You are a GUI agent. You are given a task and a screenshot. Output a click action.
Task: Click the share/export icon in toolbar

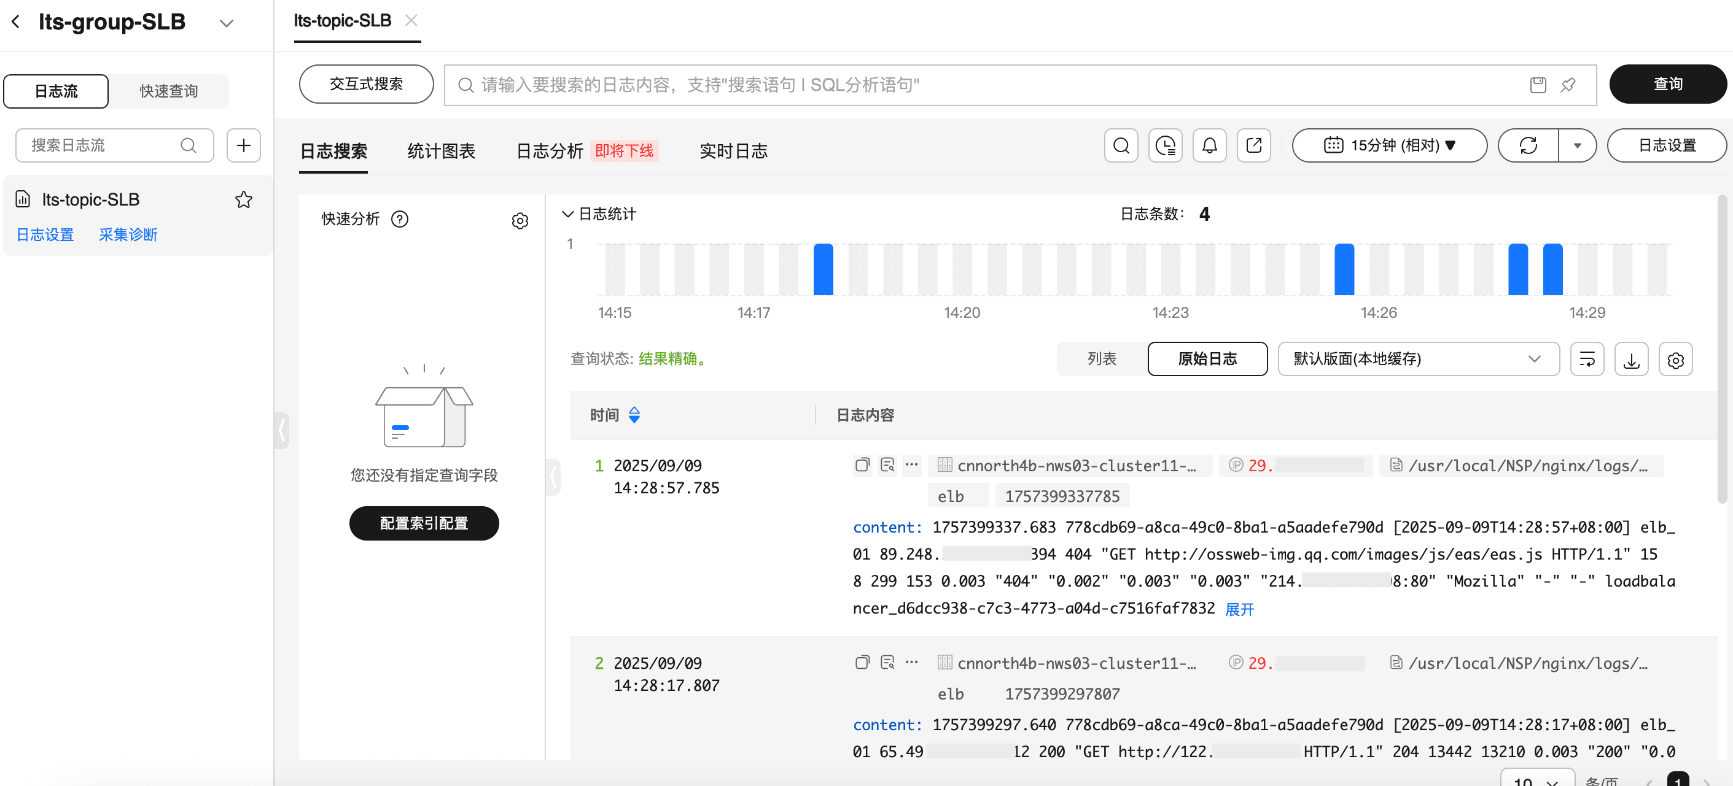click(1253, 145)
